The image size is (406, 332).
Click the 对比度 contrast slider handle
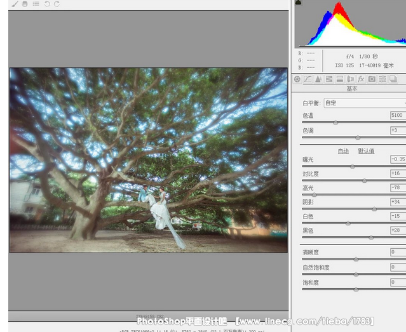(365, 181)
